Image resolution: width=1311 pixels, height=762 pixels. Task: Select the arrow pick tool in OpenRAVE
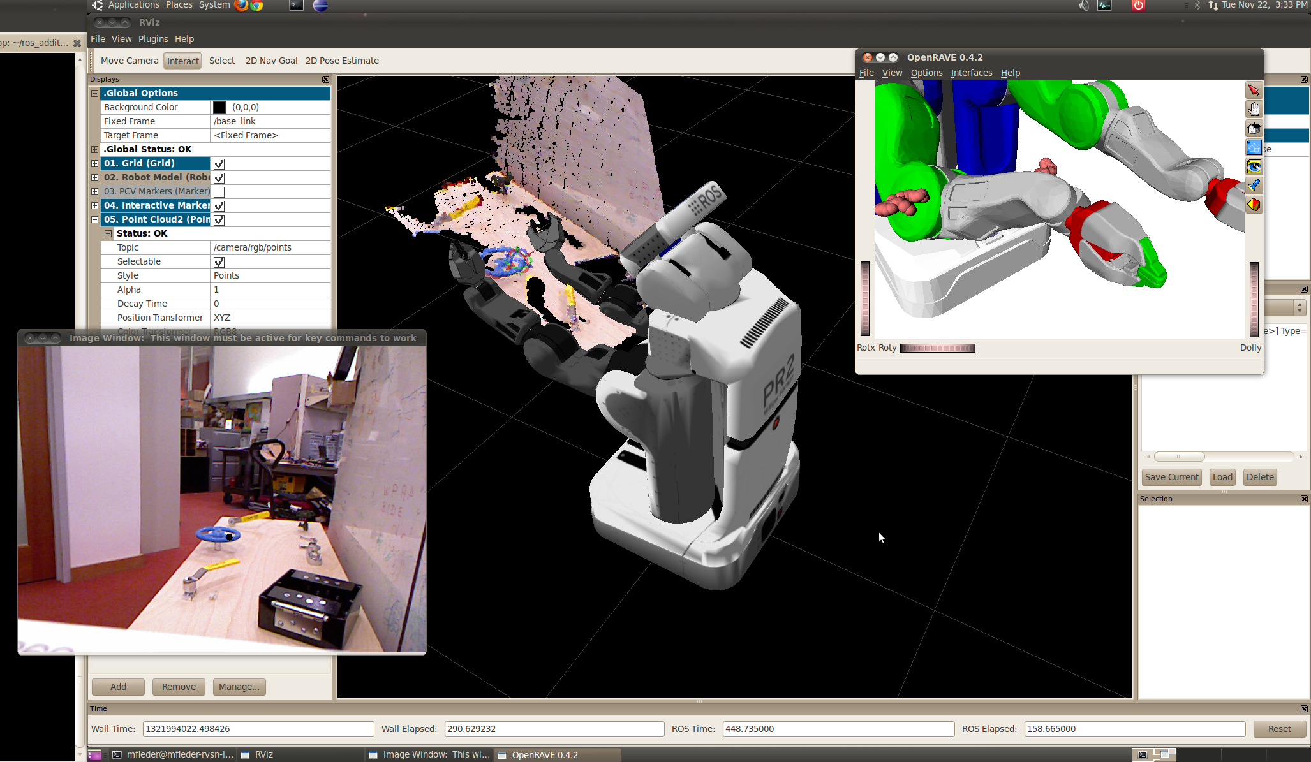click(1254, 90)
